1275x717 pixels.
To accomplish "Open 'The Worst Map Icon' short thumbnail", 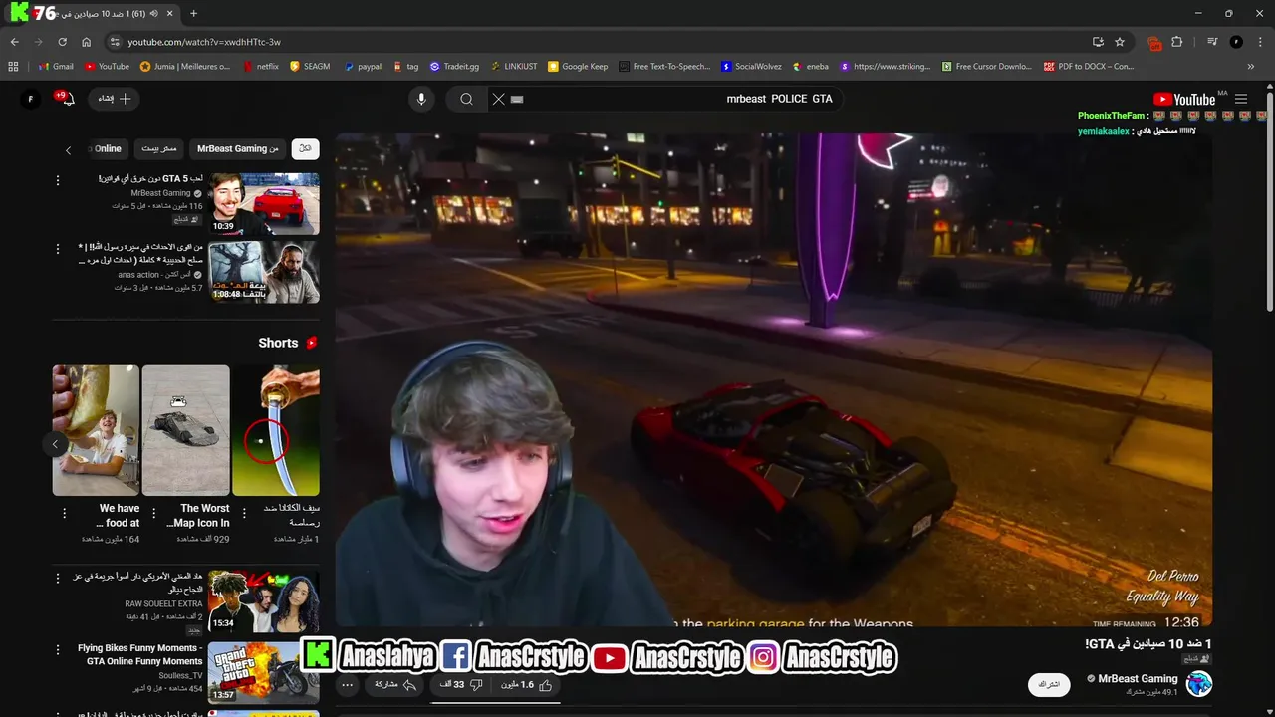I will pos(185,430).
